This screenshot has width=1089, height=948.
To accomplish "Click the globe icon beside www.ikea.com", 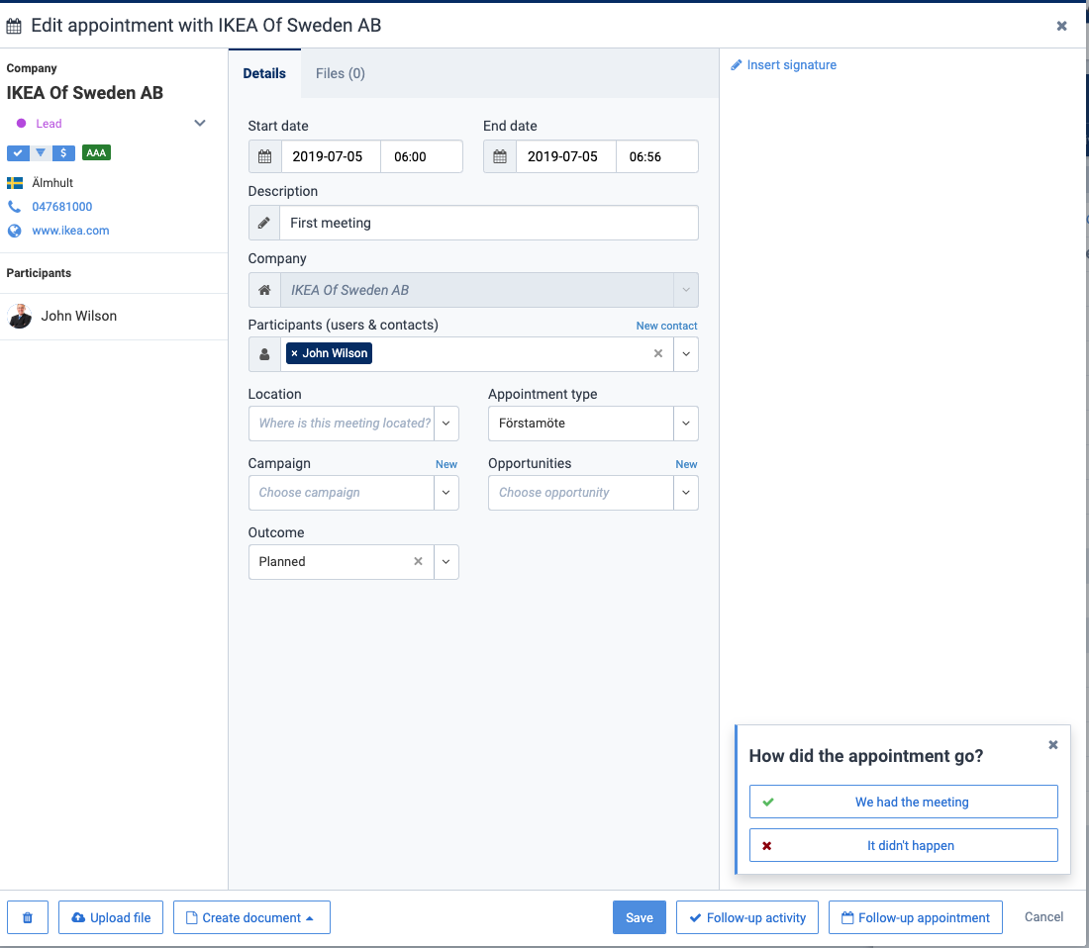I will pyautogui.click(x=14, y=231).
